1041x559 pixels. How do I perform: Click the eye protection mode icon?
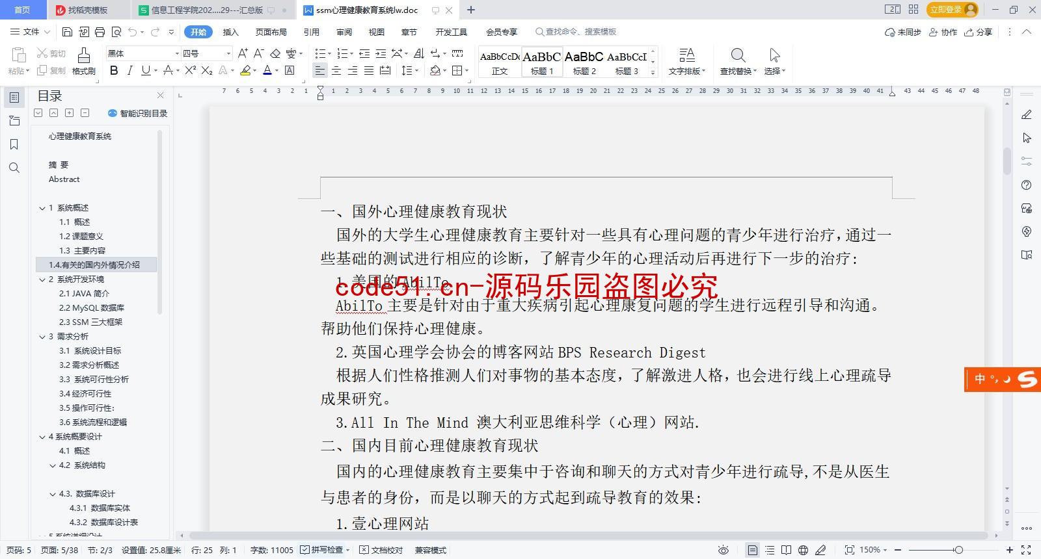tap(723, 550)
